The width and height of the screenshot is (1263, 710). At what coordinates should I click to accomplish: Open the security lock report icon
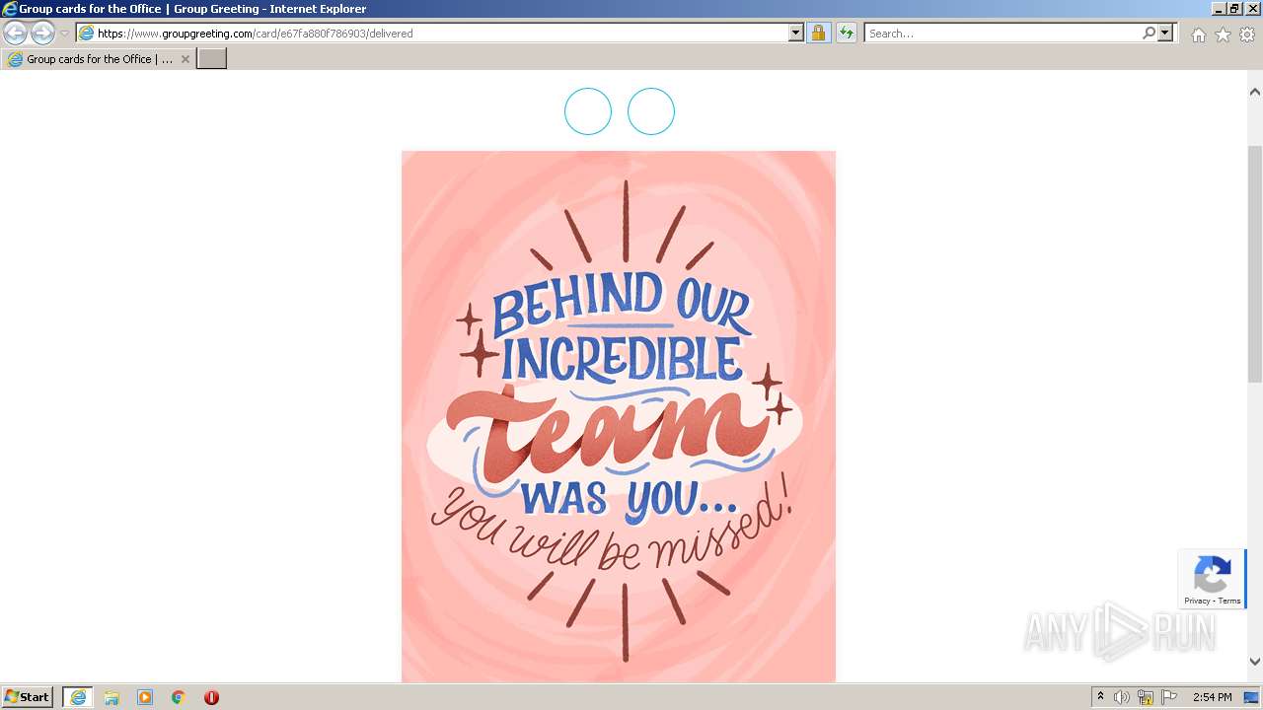tap(818, 34)
